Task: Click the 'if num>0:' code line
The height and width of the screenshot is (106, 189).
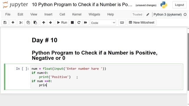Action: 40,73
